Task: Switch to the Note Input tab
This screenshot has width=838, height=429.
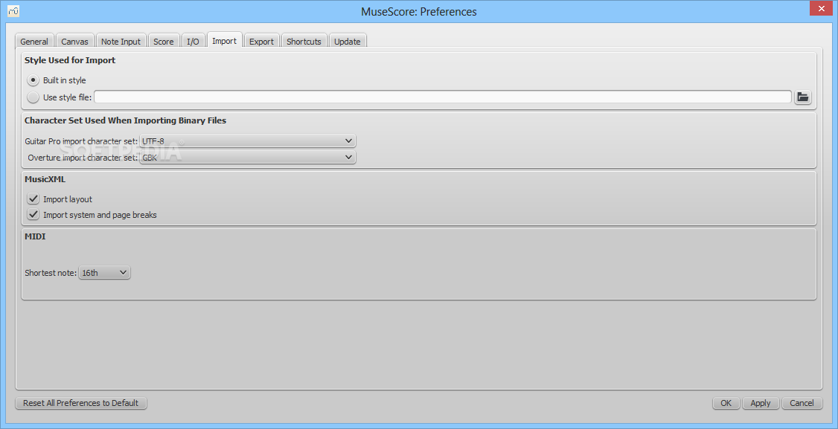Action: [121, 41]
